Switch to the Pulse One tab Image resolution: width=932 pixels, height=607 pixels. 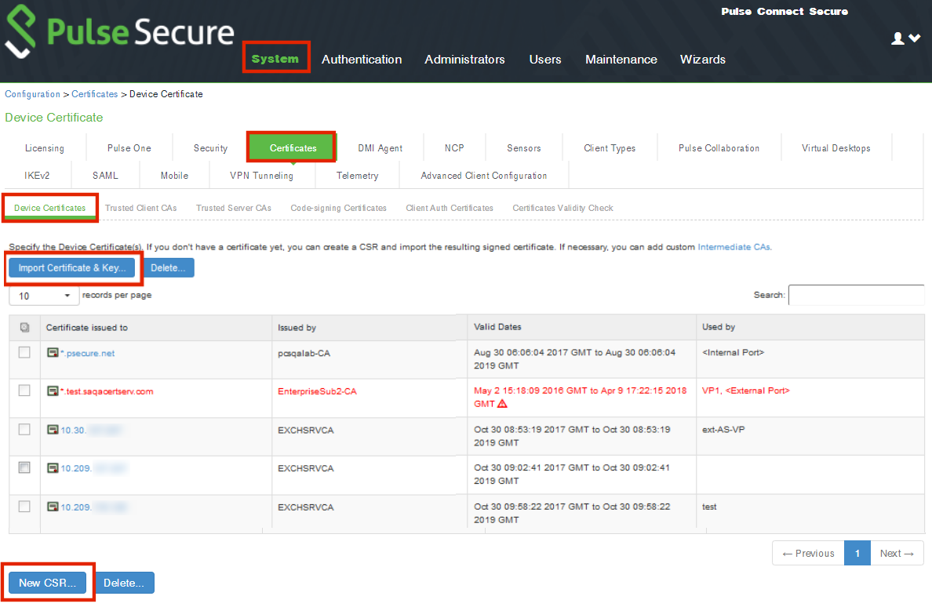(x=129, y=148)
